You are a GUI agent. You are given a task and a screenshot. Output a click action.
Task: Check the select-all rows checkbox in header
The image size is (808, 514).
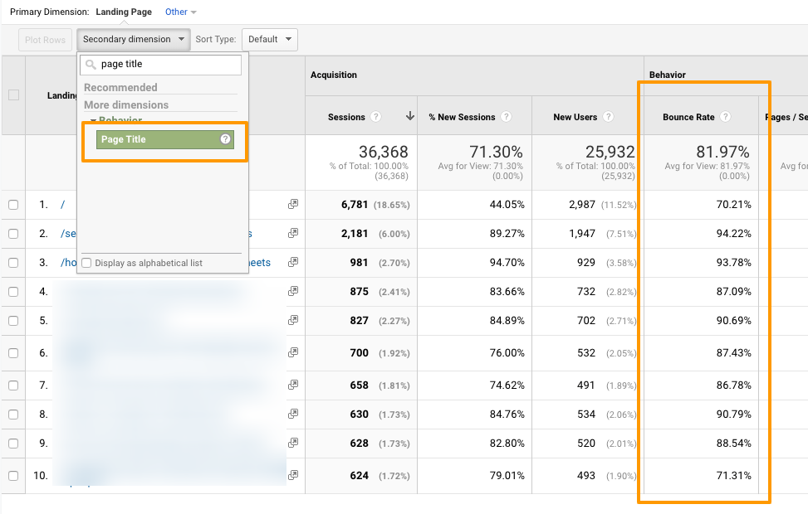(x=13, y=95)
